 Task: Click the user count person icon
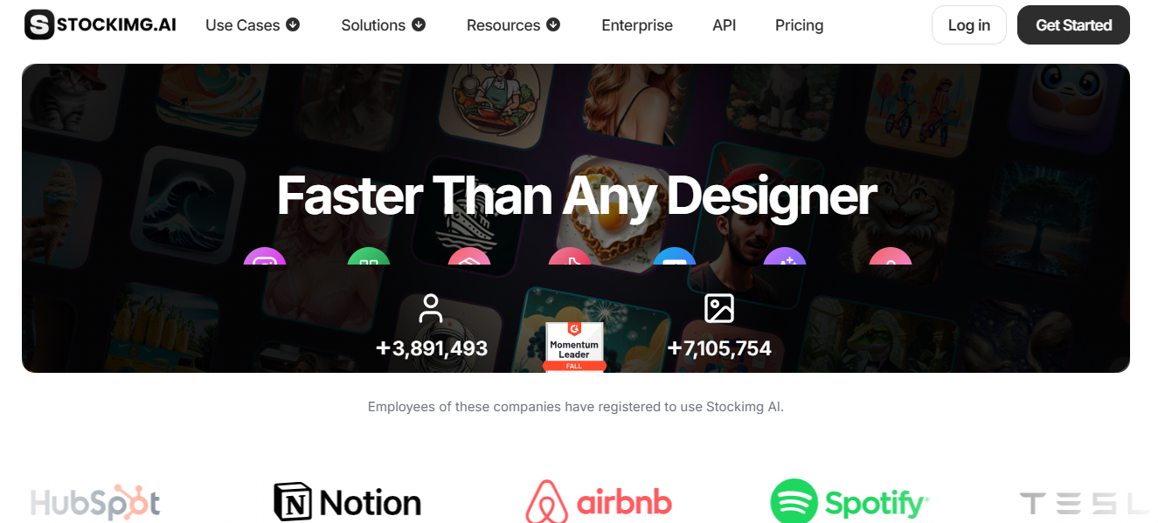click(431, 308)
